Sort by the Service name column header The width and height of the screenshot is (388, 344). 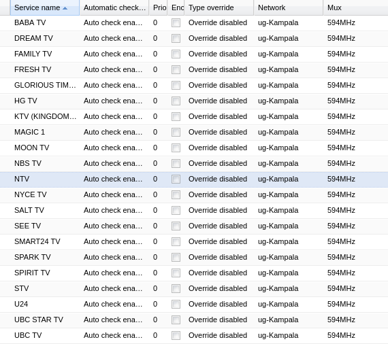(x=45, y=7)
